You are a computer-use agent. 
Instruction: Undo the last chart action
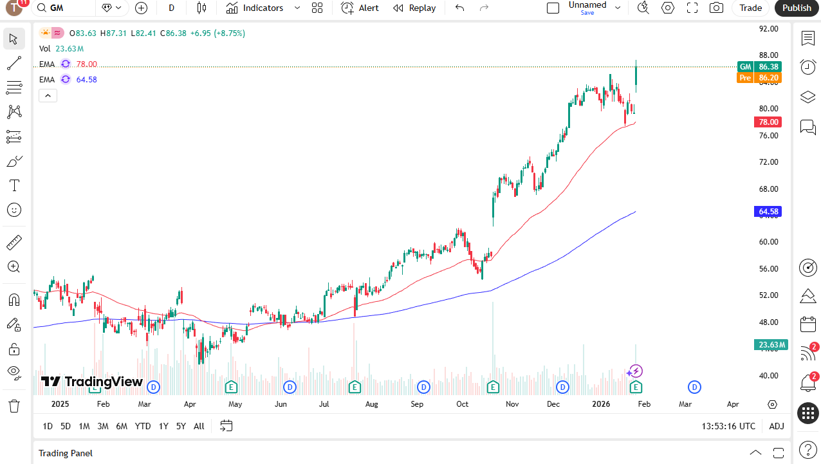459,8
